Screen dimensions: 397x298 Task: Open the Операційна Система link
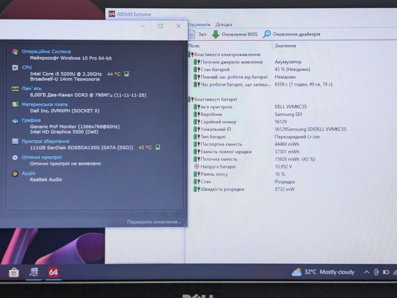pos(46,52)
